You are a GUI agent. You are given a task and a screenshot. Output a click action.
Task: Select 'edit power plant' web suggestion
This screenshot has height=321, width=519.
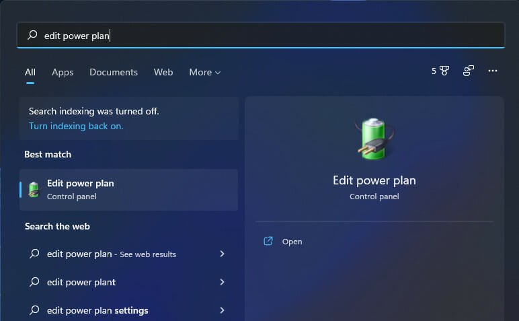(x=129, y=282)
